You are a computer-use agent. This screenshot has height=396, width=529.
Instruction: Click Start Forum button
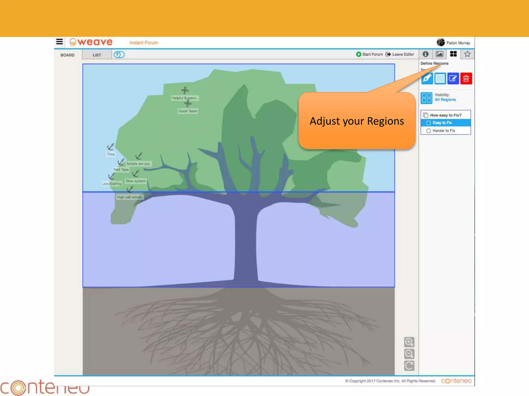tap(369, 54)
